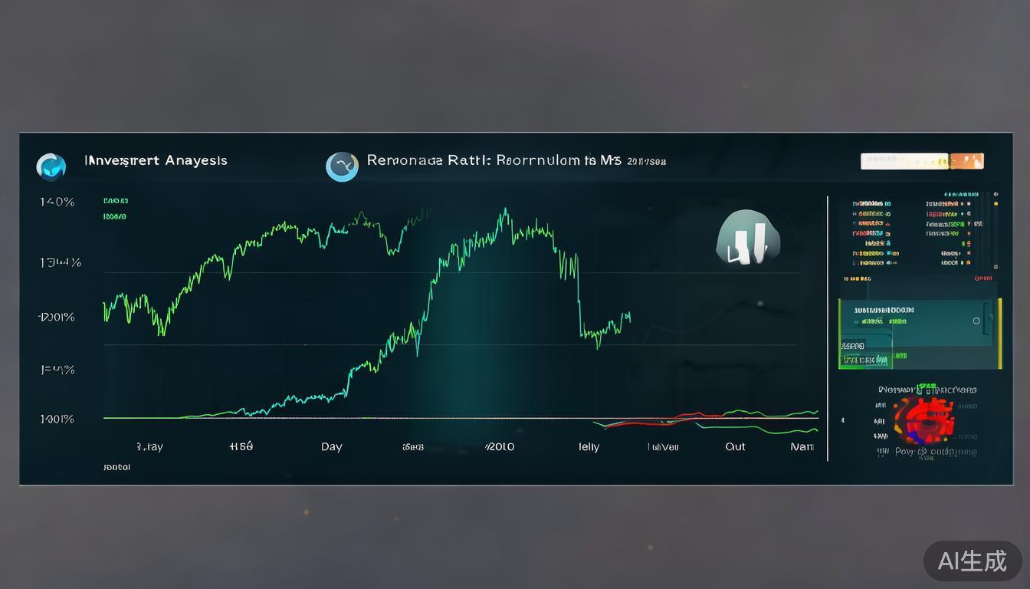The width and height of the screenshot is (1030, 589).
Task: Select the 2010 timeline label
Action: tap(500, 446)
